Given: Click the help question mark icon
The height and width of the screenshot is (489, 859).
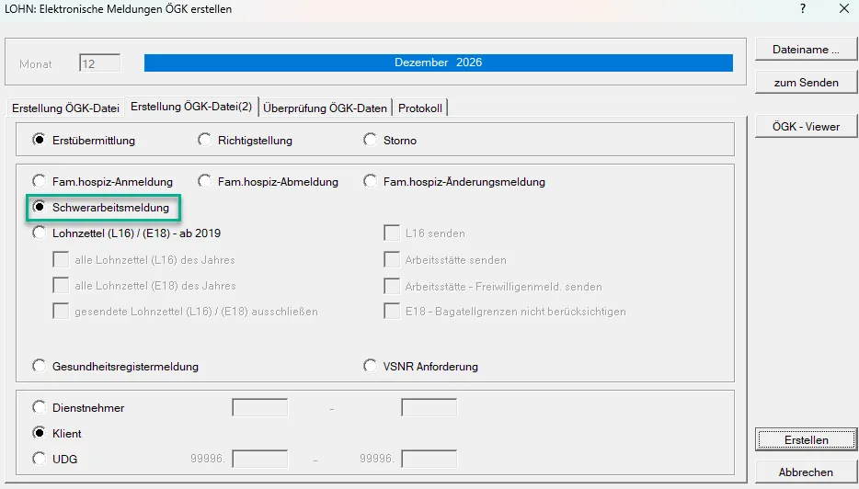Looking at the screenshot, I should tap(803, 9).
